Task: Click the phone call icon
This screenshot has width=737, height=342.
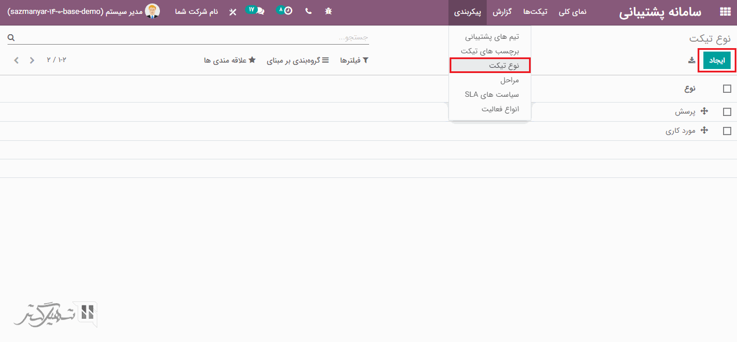Action: coord(308,12)
